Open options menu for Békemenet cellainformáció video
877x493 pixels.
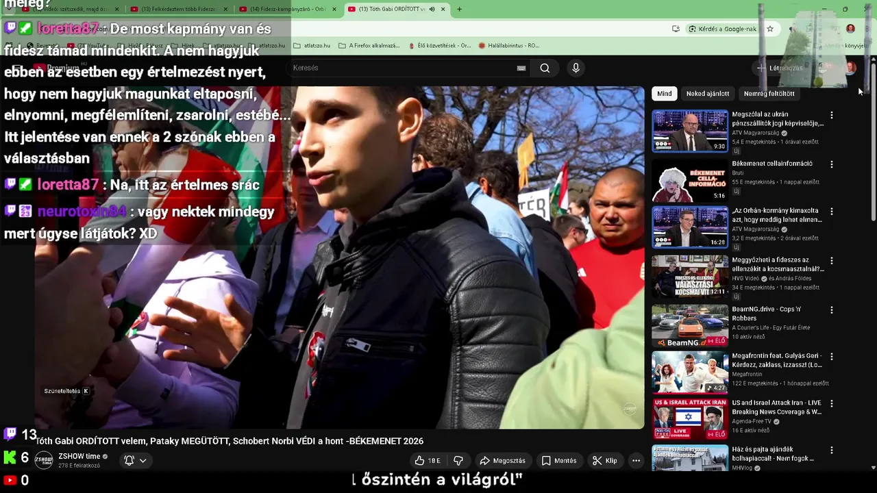[832, 164]
